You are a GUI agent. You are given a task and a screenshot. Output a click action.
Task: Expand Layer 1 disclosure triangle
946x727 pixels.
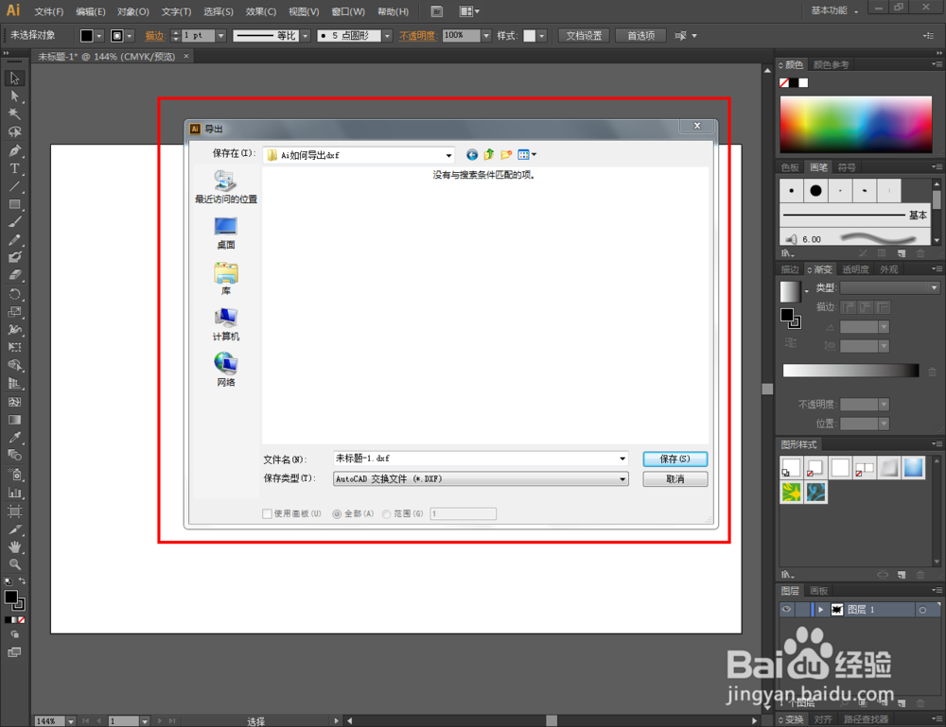(x=820, y=610)
